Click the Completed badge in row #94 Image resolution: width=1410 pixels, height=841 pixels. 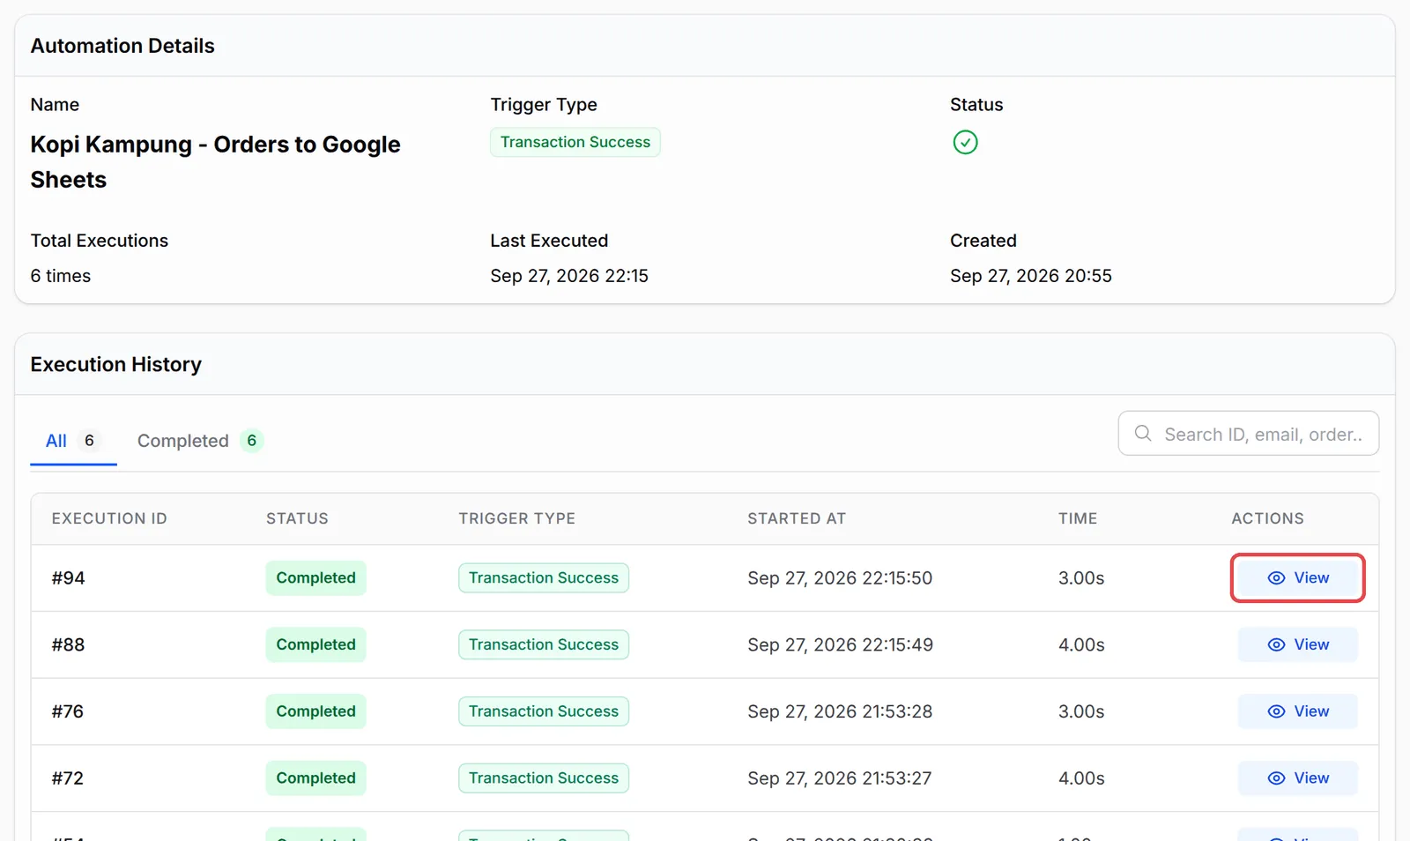(x=315, y=577)
